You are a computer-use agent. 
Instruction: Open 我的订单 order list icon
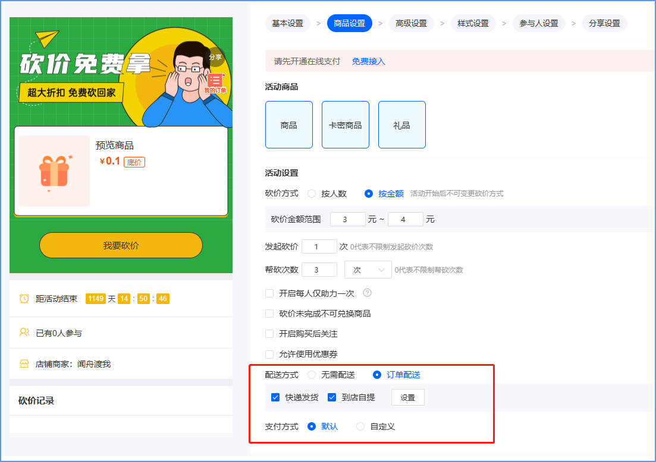[215, 84]
